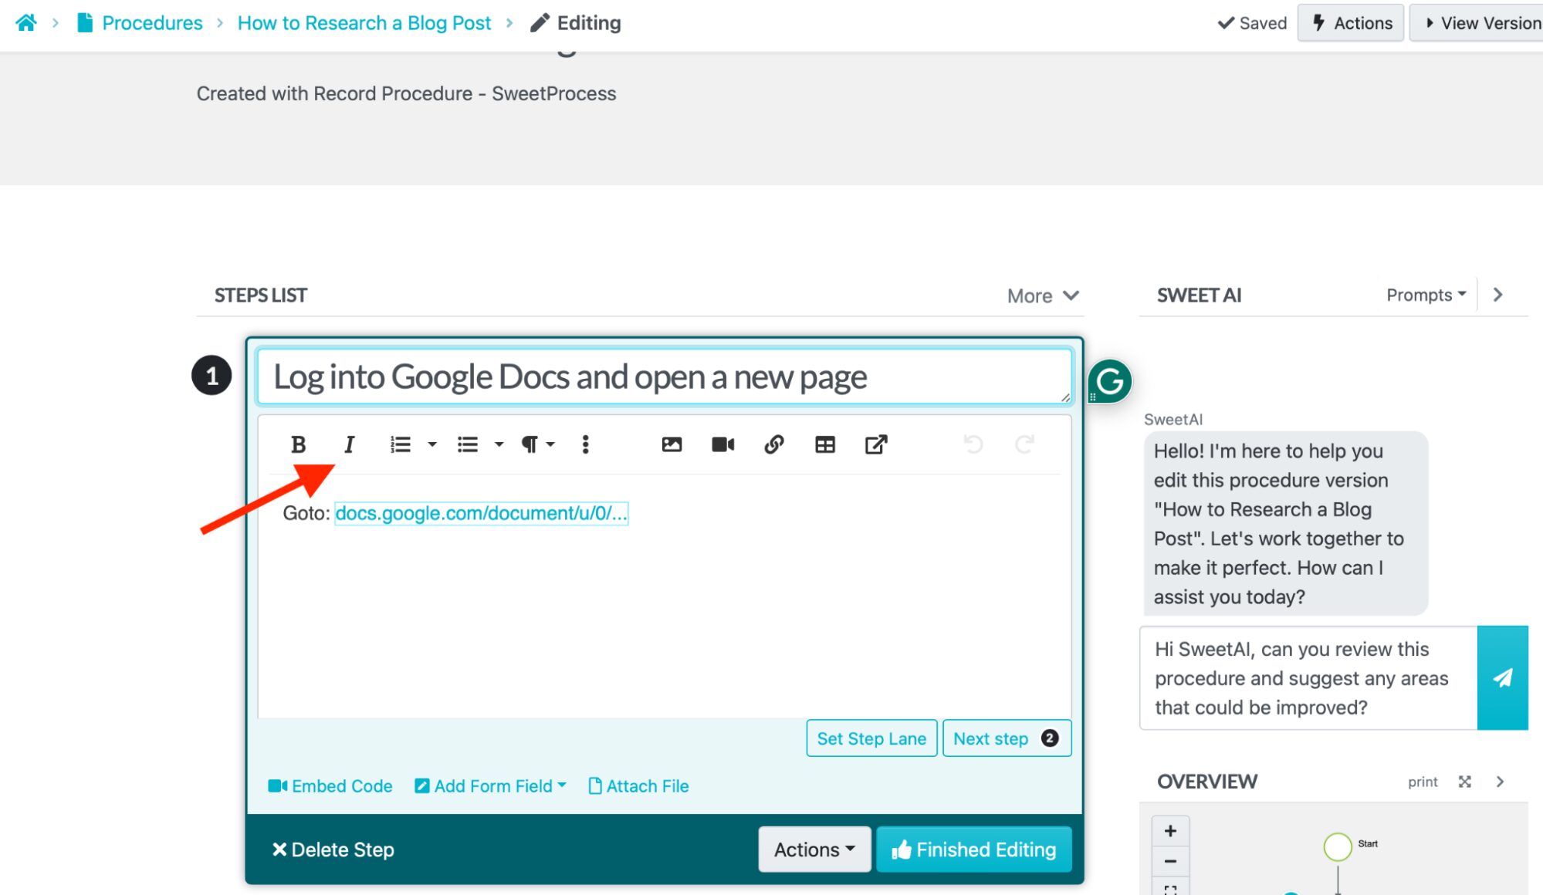The width and height of the screenshot is (1543, 895).
Task: Edit the step title field
Action: point(664,377)
